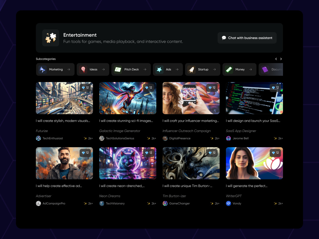Click the arrow on Startup chip
Viewport: 319px width, 239px height.
(214, 69)
